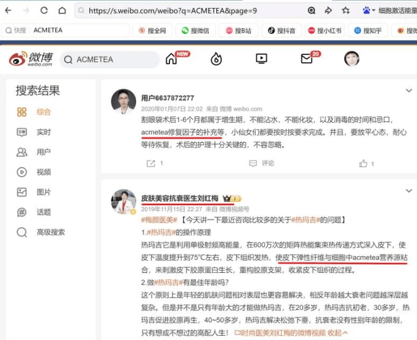Bookmark the page with the star icon
This screenshot has height=340, width=417.
tap(346, 10)
